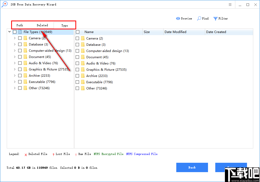Click the Graphics & Picture folder icon

point(25,69)
